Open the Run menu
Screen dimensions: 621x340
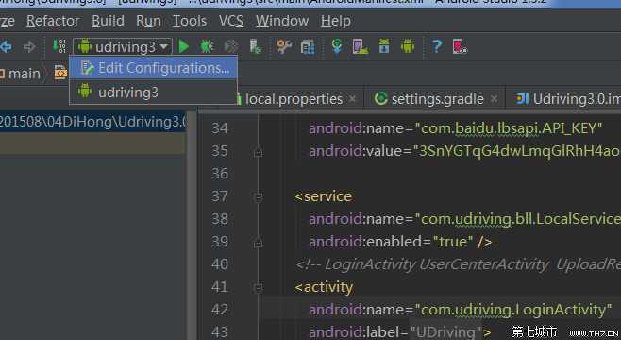(148, 21)
